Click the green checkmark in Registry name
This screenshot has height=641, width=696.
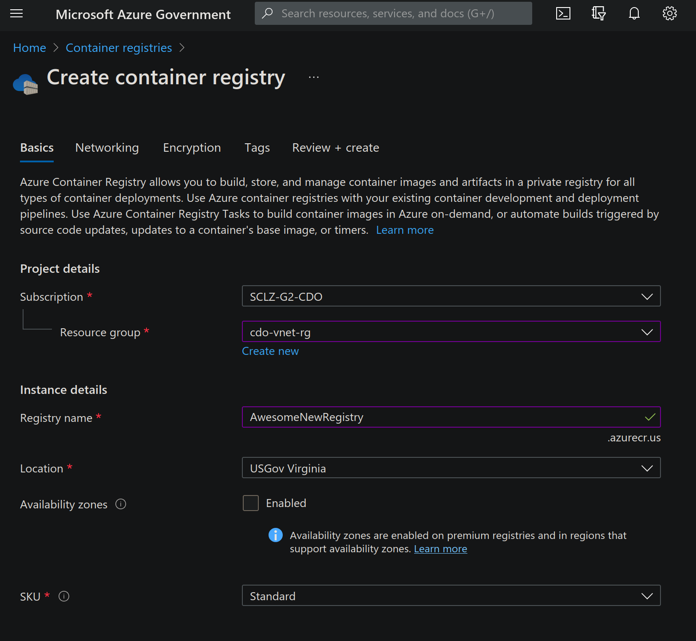[x=650, y=417]
